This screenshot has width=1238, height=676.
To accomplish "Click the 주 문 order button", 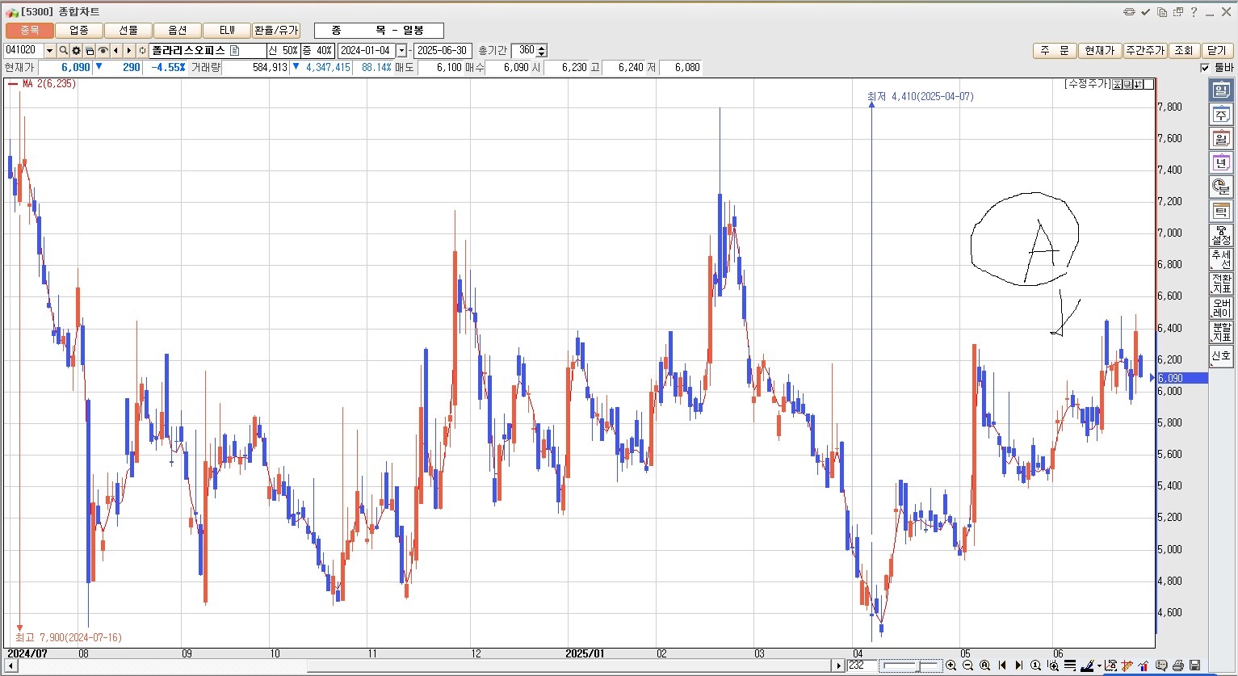I will point(1054,51).
